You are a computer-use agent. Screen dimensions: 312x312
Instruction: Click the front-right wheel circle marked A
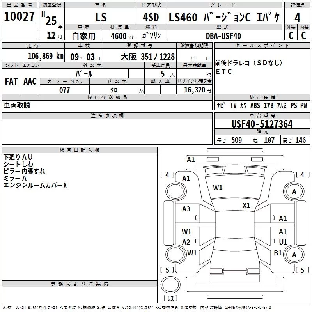pyautogui.click(x=294, y=191)
